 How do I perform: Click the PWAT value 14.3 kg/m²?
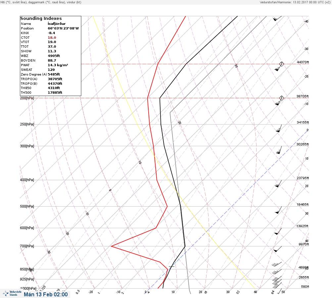click(x=58, y=65)
